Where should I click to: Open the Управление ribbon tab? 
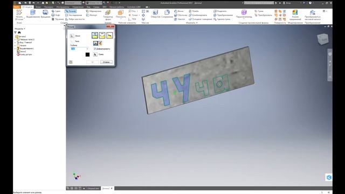(x=78, y=7)
